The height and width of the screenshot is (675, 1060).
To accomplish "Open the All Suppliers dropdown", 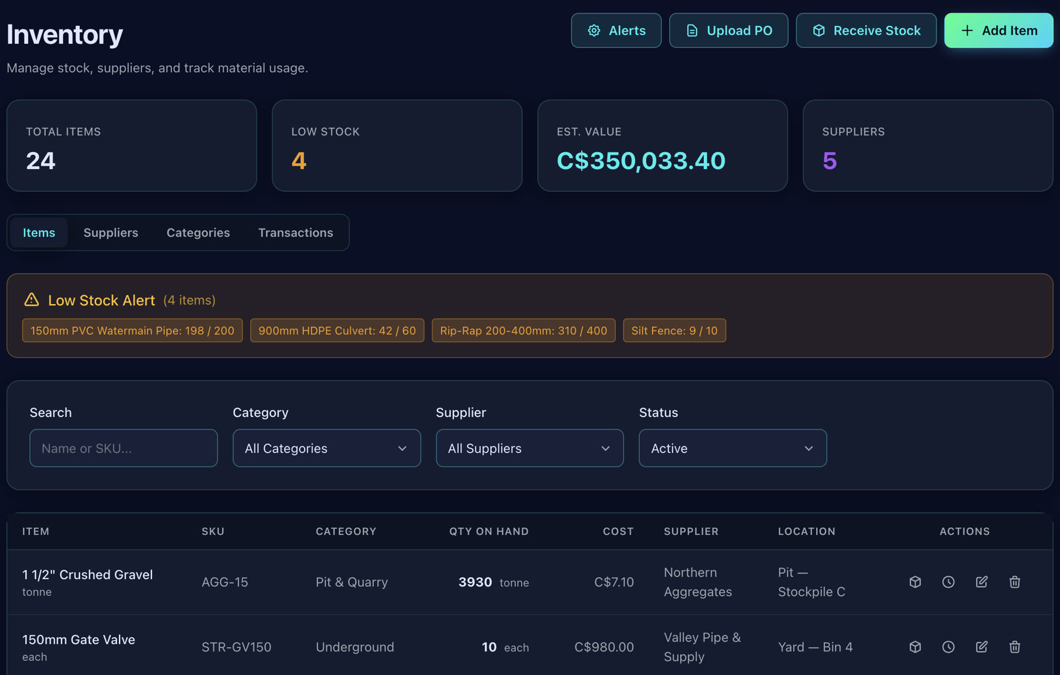I will click(530, 448).
